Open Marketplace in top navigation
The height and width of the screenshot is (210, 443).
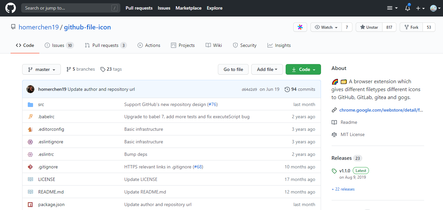pos(188,8)
